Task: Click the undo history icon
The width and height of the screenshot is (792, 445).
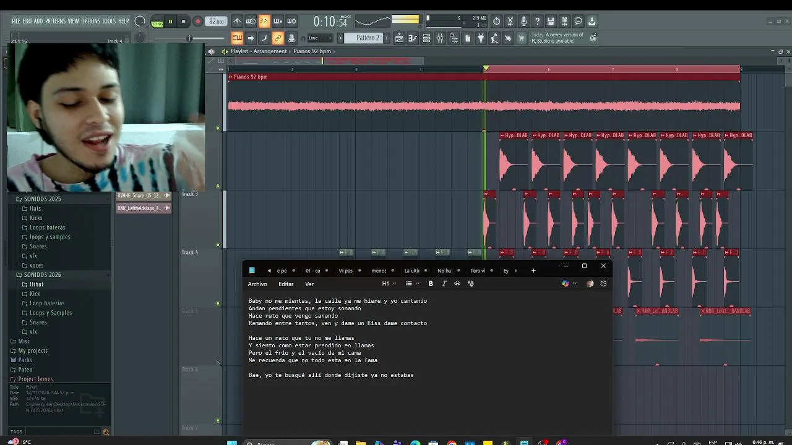Action: (x=496, y=21)
